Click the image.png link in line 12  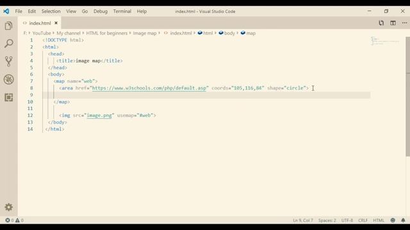point(99,115)
